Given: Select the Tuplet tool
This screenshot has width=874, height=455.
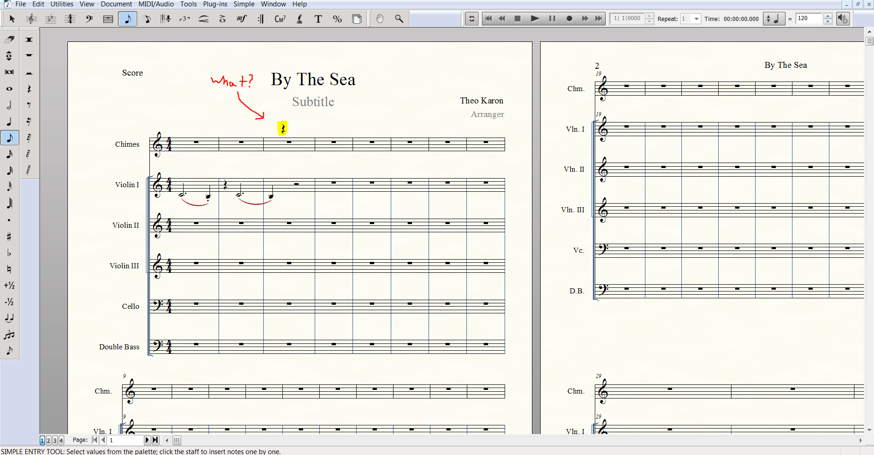Looking at the screenshot, I should click(x=184, y=19).
